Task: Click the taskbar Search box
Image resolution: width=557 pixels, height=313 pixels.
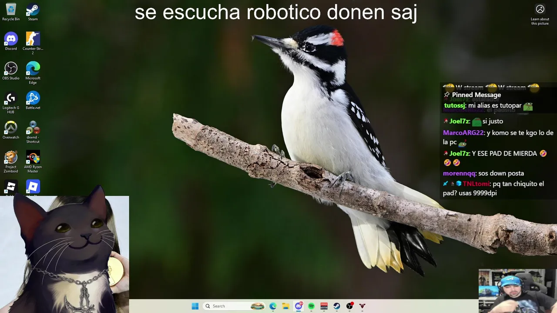Action: tap(235, 306)
